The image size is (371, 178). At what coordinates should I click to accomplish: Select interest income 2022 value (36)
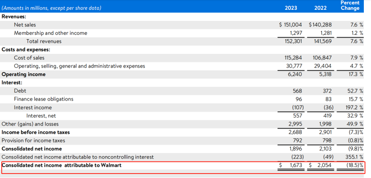coord(329,108)
